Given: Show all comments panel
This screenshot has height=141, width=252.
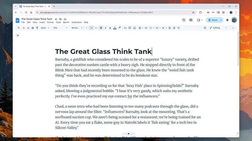Looking at the screenshot, I should (191, 20).
